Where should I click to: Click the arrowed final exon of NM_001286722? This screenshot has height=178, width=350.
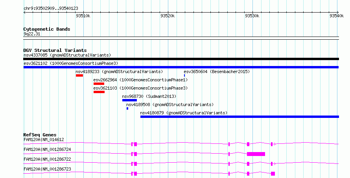pos(272,164)
